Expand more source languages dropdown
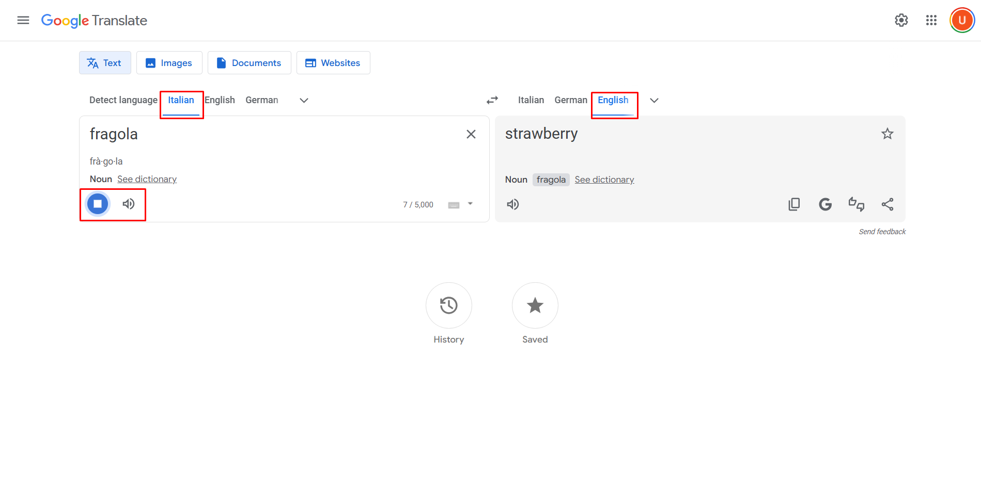The image size is (981, 487). point(304,100)
